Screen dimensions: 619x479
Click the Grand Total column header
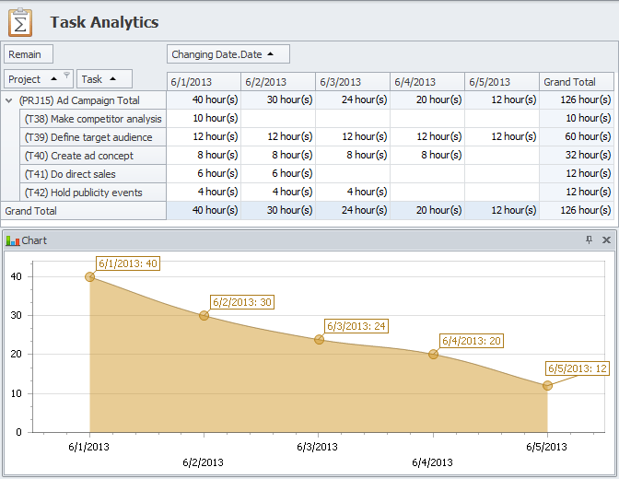click(x=576, y=82)
